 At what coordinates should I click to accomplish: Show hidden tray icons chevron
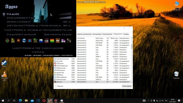[x=148, y=100]
